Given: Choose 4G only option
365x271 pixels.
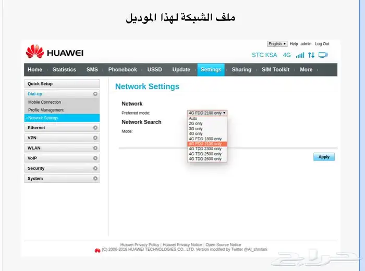Looking at the screenshot, I should (x=207, y=133).
